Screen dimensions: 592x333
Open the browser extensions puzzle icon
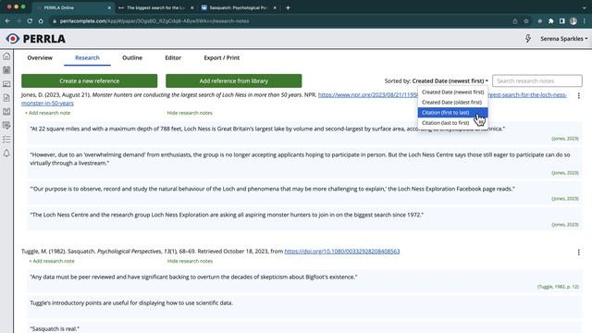pos(551,21)
